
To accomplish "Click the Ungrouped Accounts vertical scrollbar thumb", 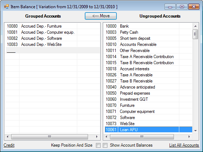I will point(195,34).
